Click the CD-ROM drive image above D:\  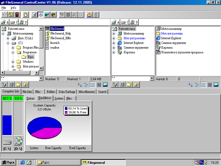point(18,141)
